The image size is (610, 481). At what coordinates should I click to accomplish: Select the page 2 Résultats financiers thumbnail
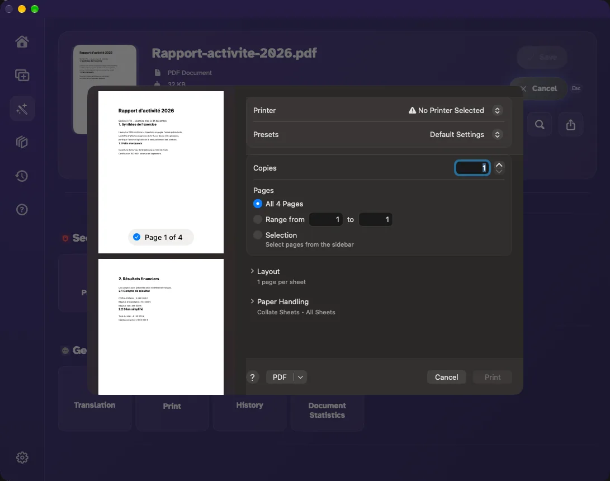pos(160,327)
